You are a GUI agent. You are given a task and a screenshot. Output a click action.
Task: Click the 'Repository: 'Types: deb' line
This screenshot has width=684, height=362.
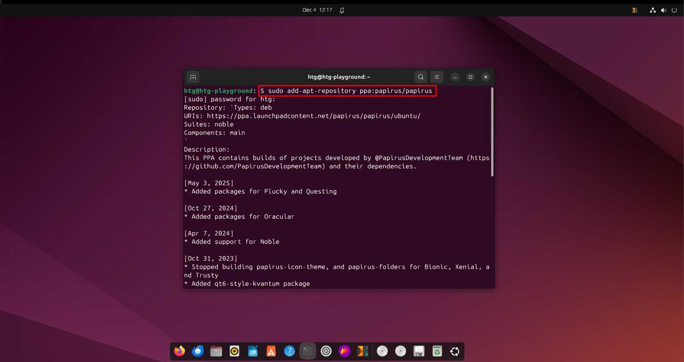(x=228, y=108)
